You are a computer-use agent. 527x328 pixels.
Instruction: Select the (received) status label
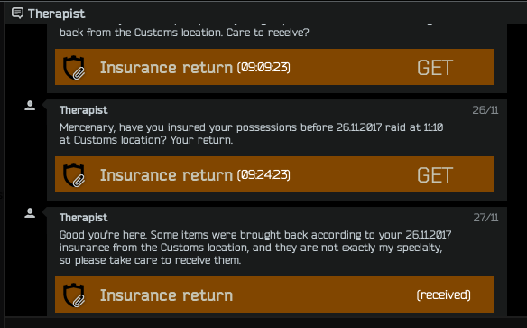click(444, 295)
